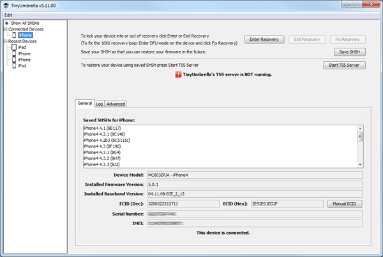The image size is (383, 257).
Task: Click scroll up arrow of SHSH list
Action: point(360,128)
